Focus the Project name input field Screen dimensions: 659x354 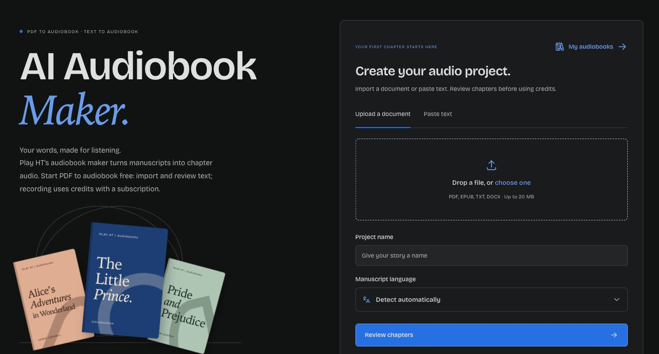tap(491, 256)
